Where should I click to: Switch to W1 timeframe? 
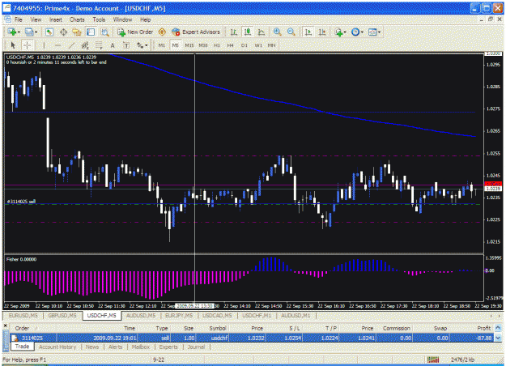click(x=258, y=45)
